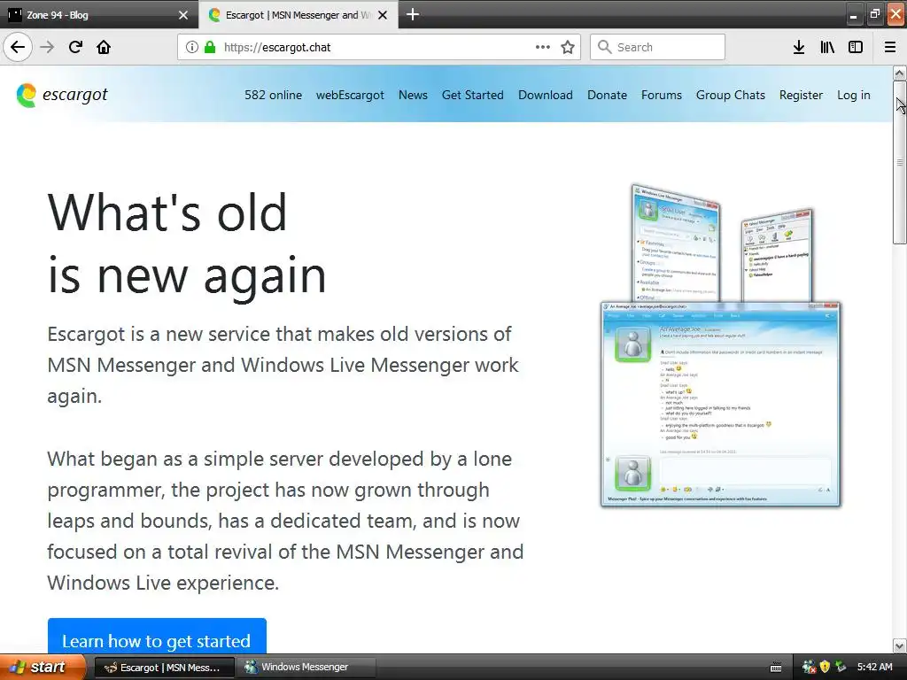Screen dimensions: 907x680
Task: Close the Escargot tab
Action: point(383,15)
